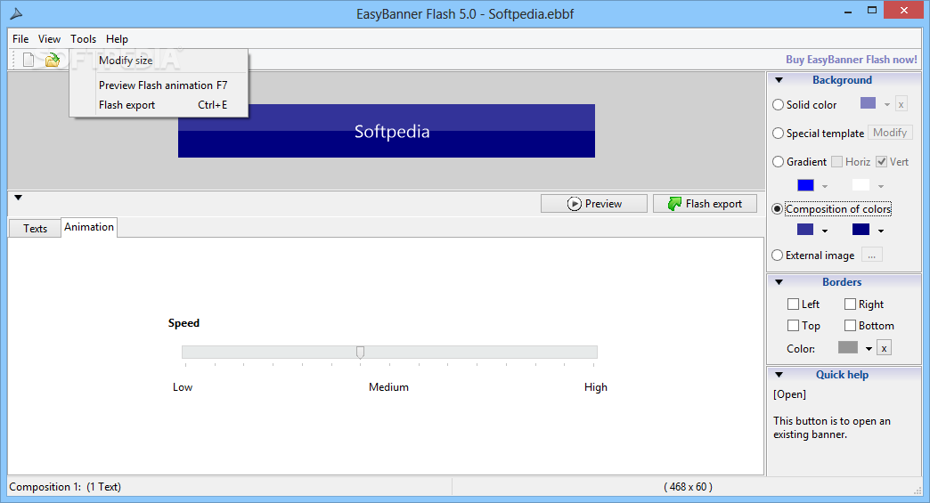Click the blue gradient start swatch
The width and height of the screenshot is (930, 503).
[805, 185]
